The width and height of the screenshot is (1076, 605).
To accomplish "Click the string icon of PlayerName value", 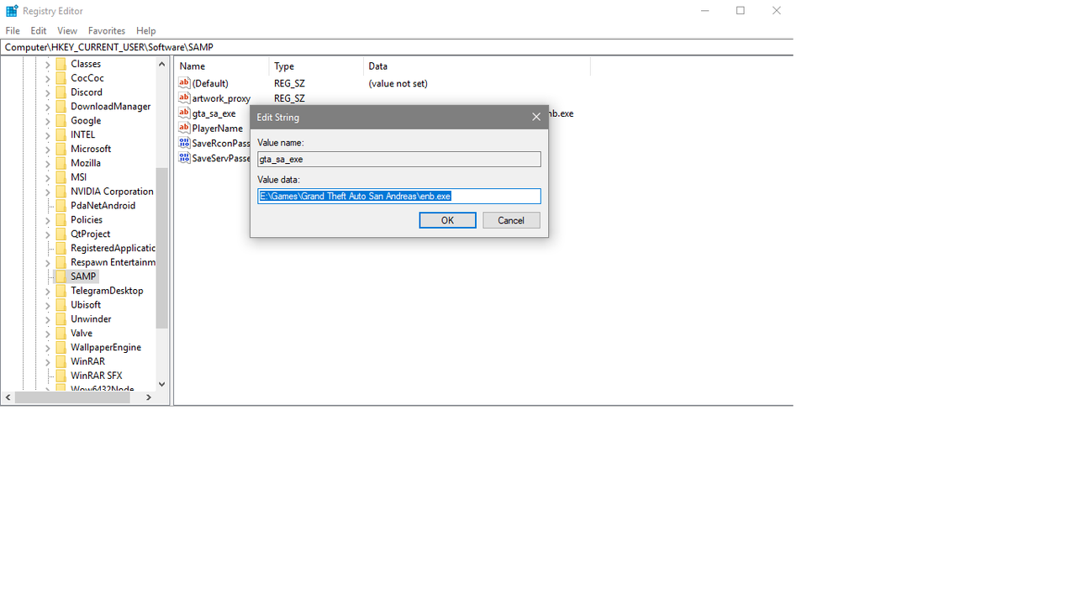I will click(x=184, y=128).
